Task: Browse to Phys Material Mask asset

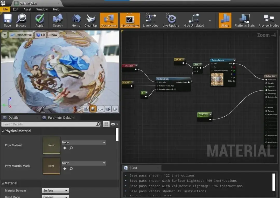Action: (x=71, y=168)
